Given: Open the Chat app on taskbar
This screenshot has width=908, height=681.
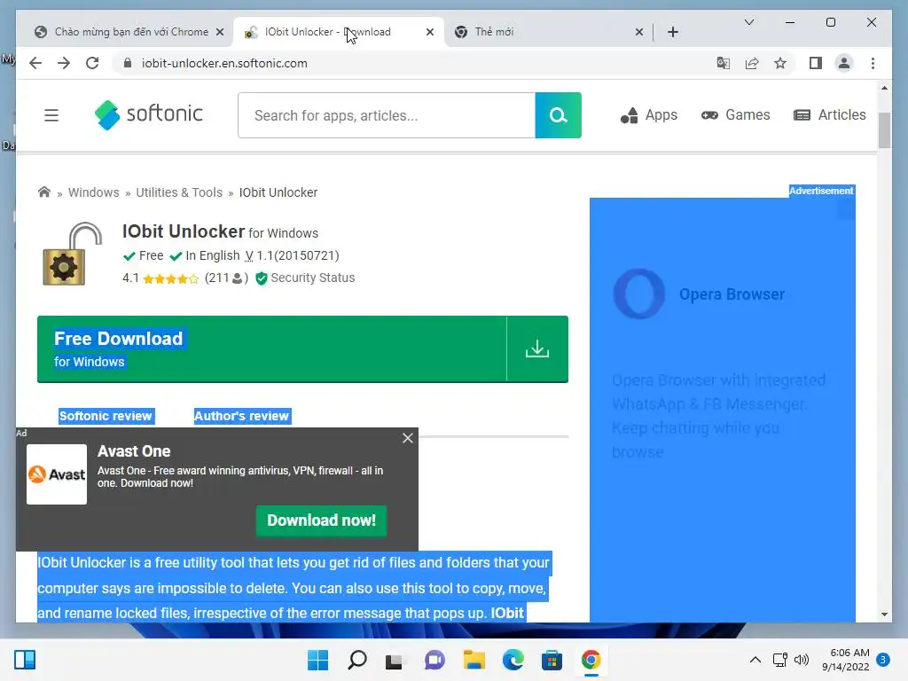Looking at the screenshot, I should 434,660.
